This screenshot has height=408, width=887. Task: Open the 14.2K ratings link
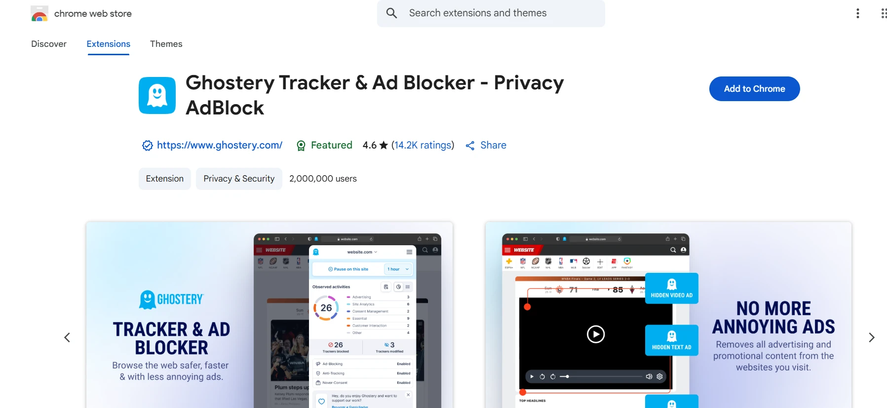coord(423,145)
